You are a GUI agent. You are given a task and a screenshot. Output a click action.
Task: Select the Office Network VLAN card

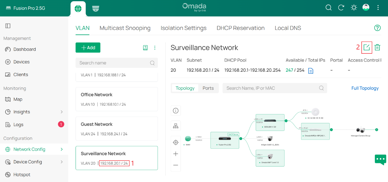(x=117, y=99)
